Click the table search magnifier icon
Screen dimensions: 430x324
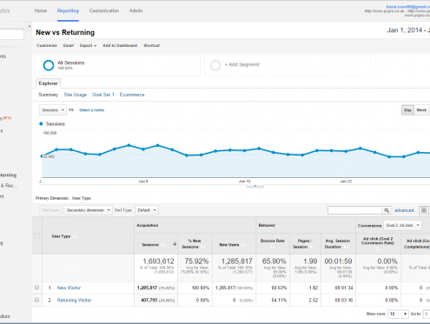click(x=387, y=210)
